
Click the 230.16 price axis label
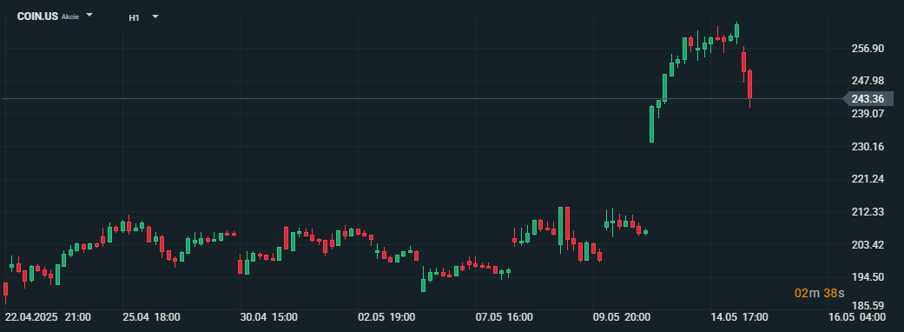pyautogui.click(x=868, y=147)
